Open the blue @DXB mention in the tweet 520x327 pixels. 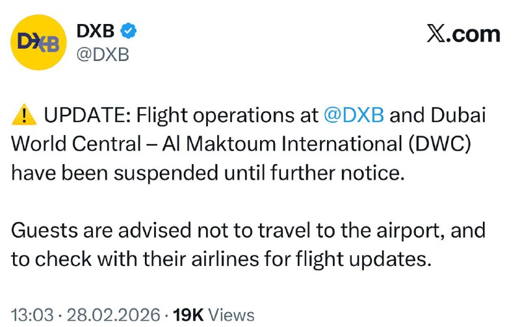(354, 115)
